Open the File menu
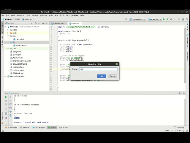Screen dimensions: 190x143 [3, 15]
